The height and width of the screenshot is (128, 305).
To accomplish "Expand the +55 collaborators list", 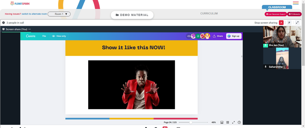I will (x=189, y=36).
